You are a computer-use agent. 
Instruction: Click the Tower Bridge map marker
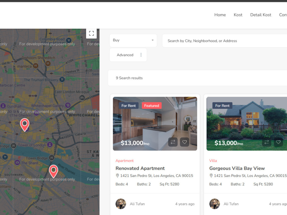point(52,157)
